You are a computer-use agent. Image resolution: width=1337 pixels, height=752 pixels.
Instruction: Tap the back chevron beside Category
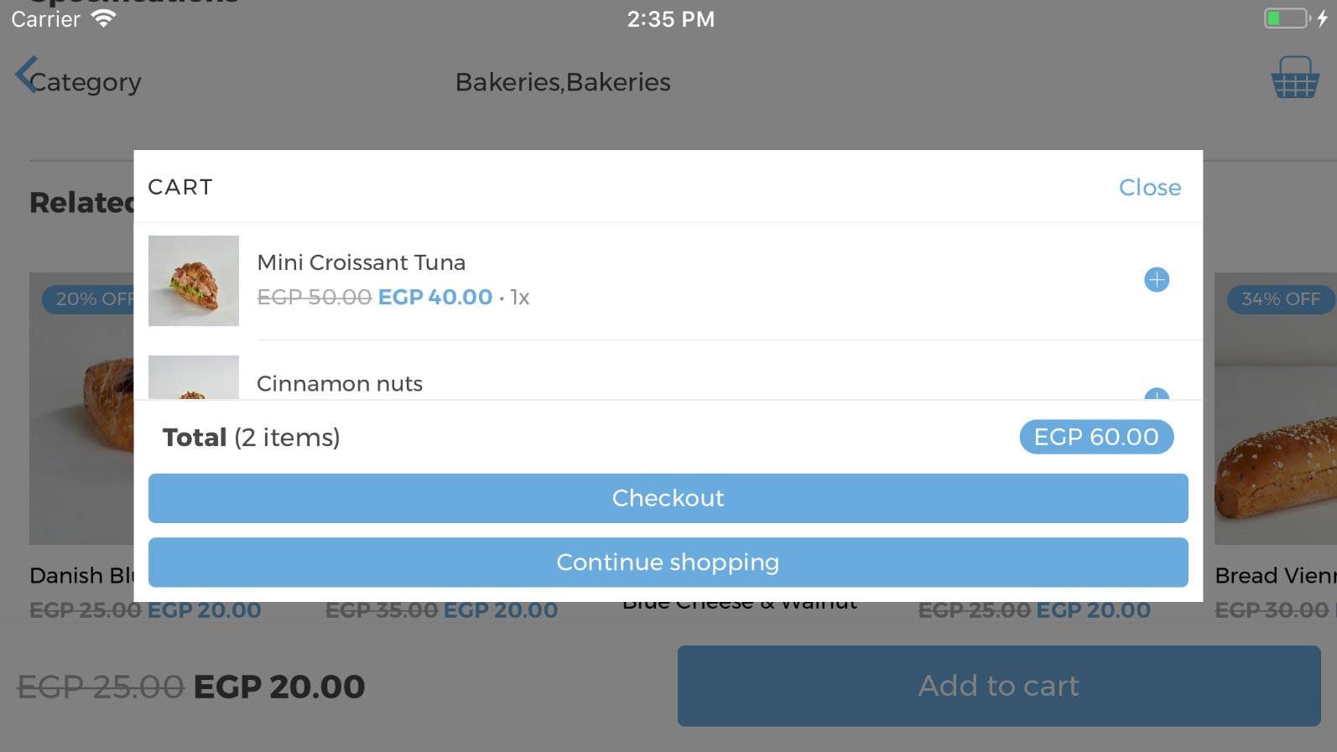click(x=25, y=74)
